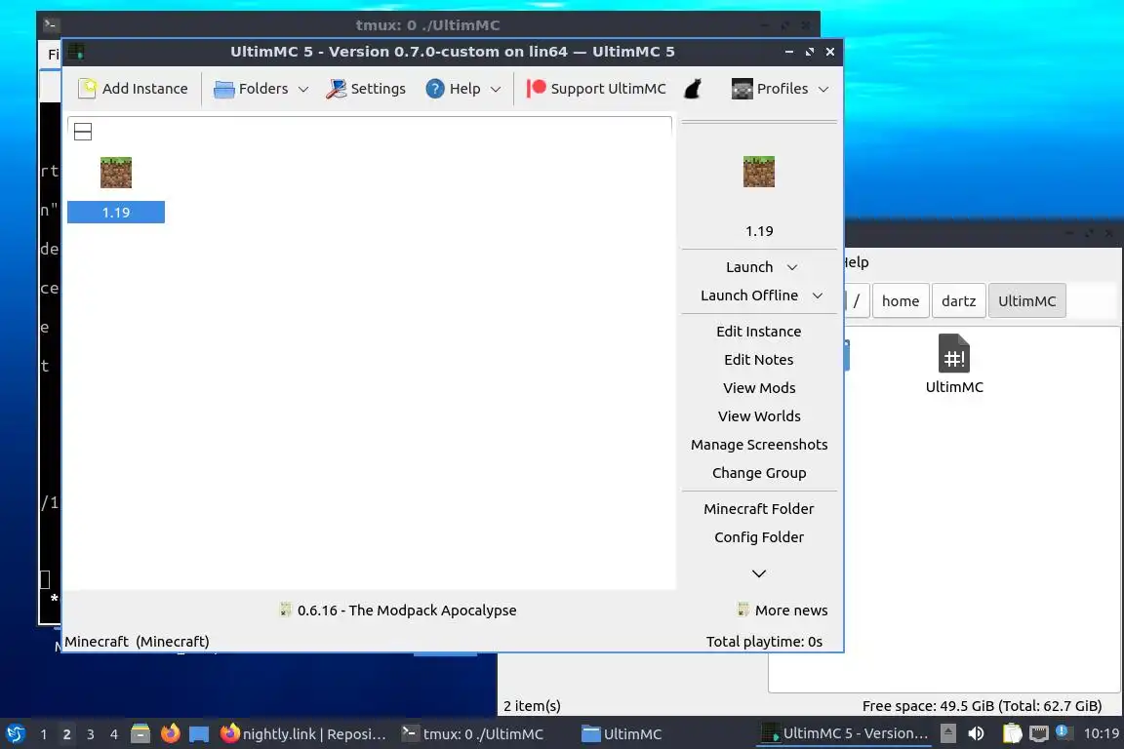The height and width of the screenshot is (749, 1124).
Task: Click Change Group
Action: tap(758, 473)
